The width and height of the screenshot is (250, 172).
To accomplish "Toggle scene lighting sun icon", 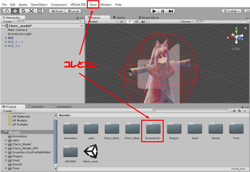I will [130, 21].
